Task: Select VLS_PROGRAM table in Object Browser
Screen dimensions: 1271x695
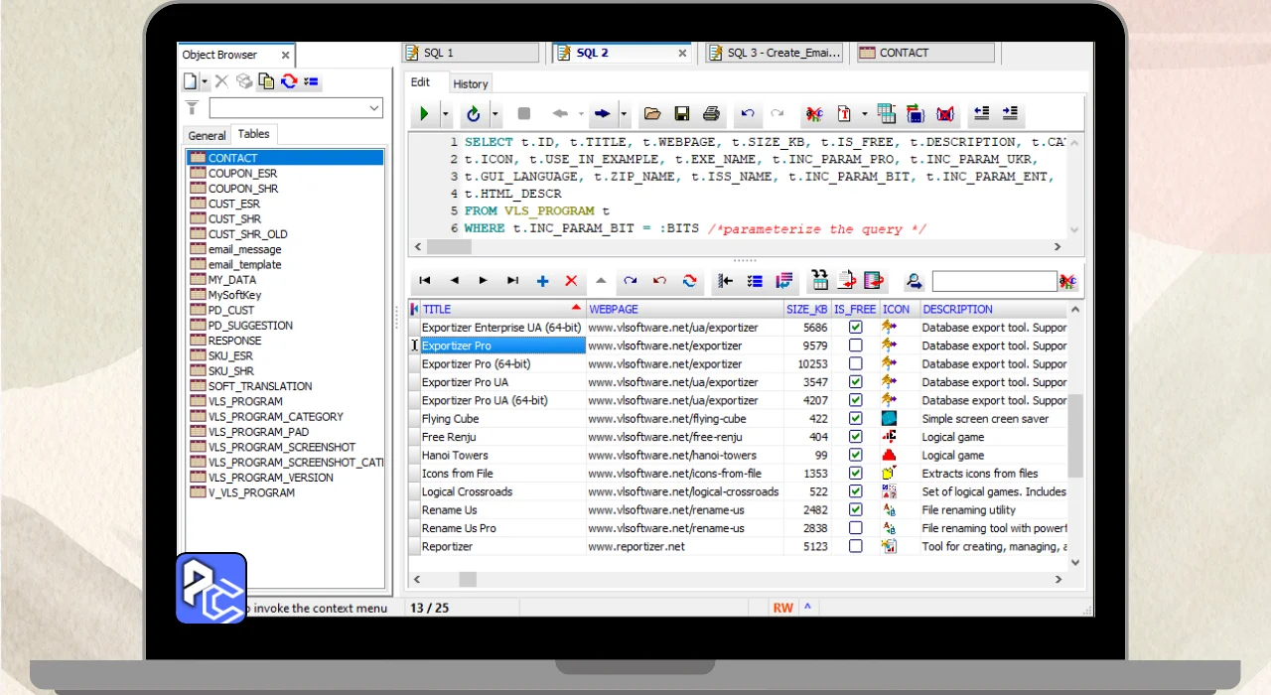Action: pyautogui.click(x=245, y=401)
